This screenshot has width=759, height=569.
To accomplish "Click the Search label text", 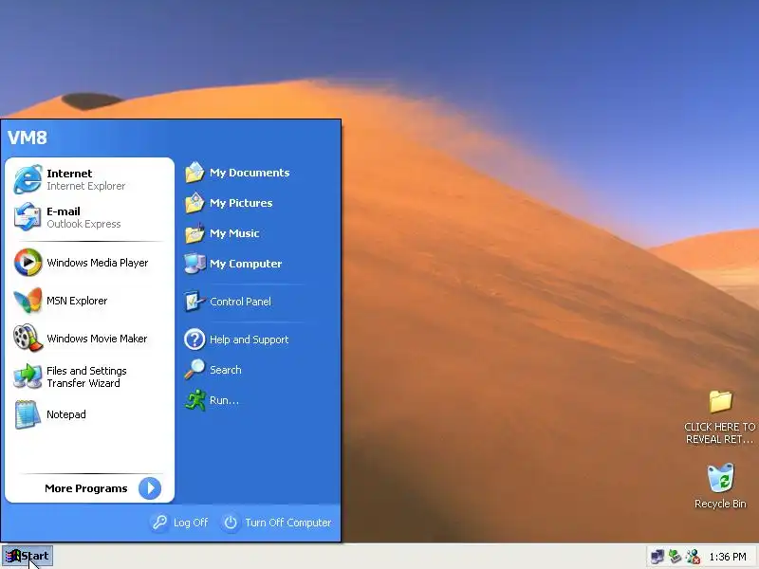I will [x=225, y=370].
